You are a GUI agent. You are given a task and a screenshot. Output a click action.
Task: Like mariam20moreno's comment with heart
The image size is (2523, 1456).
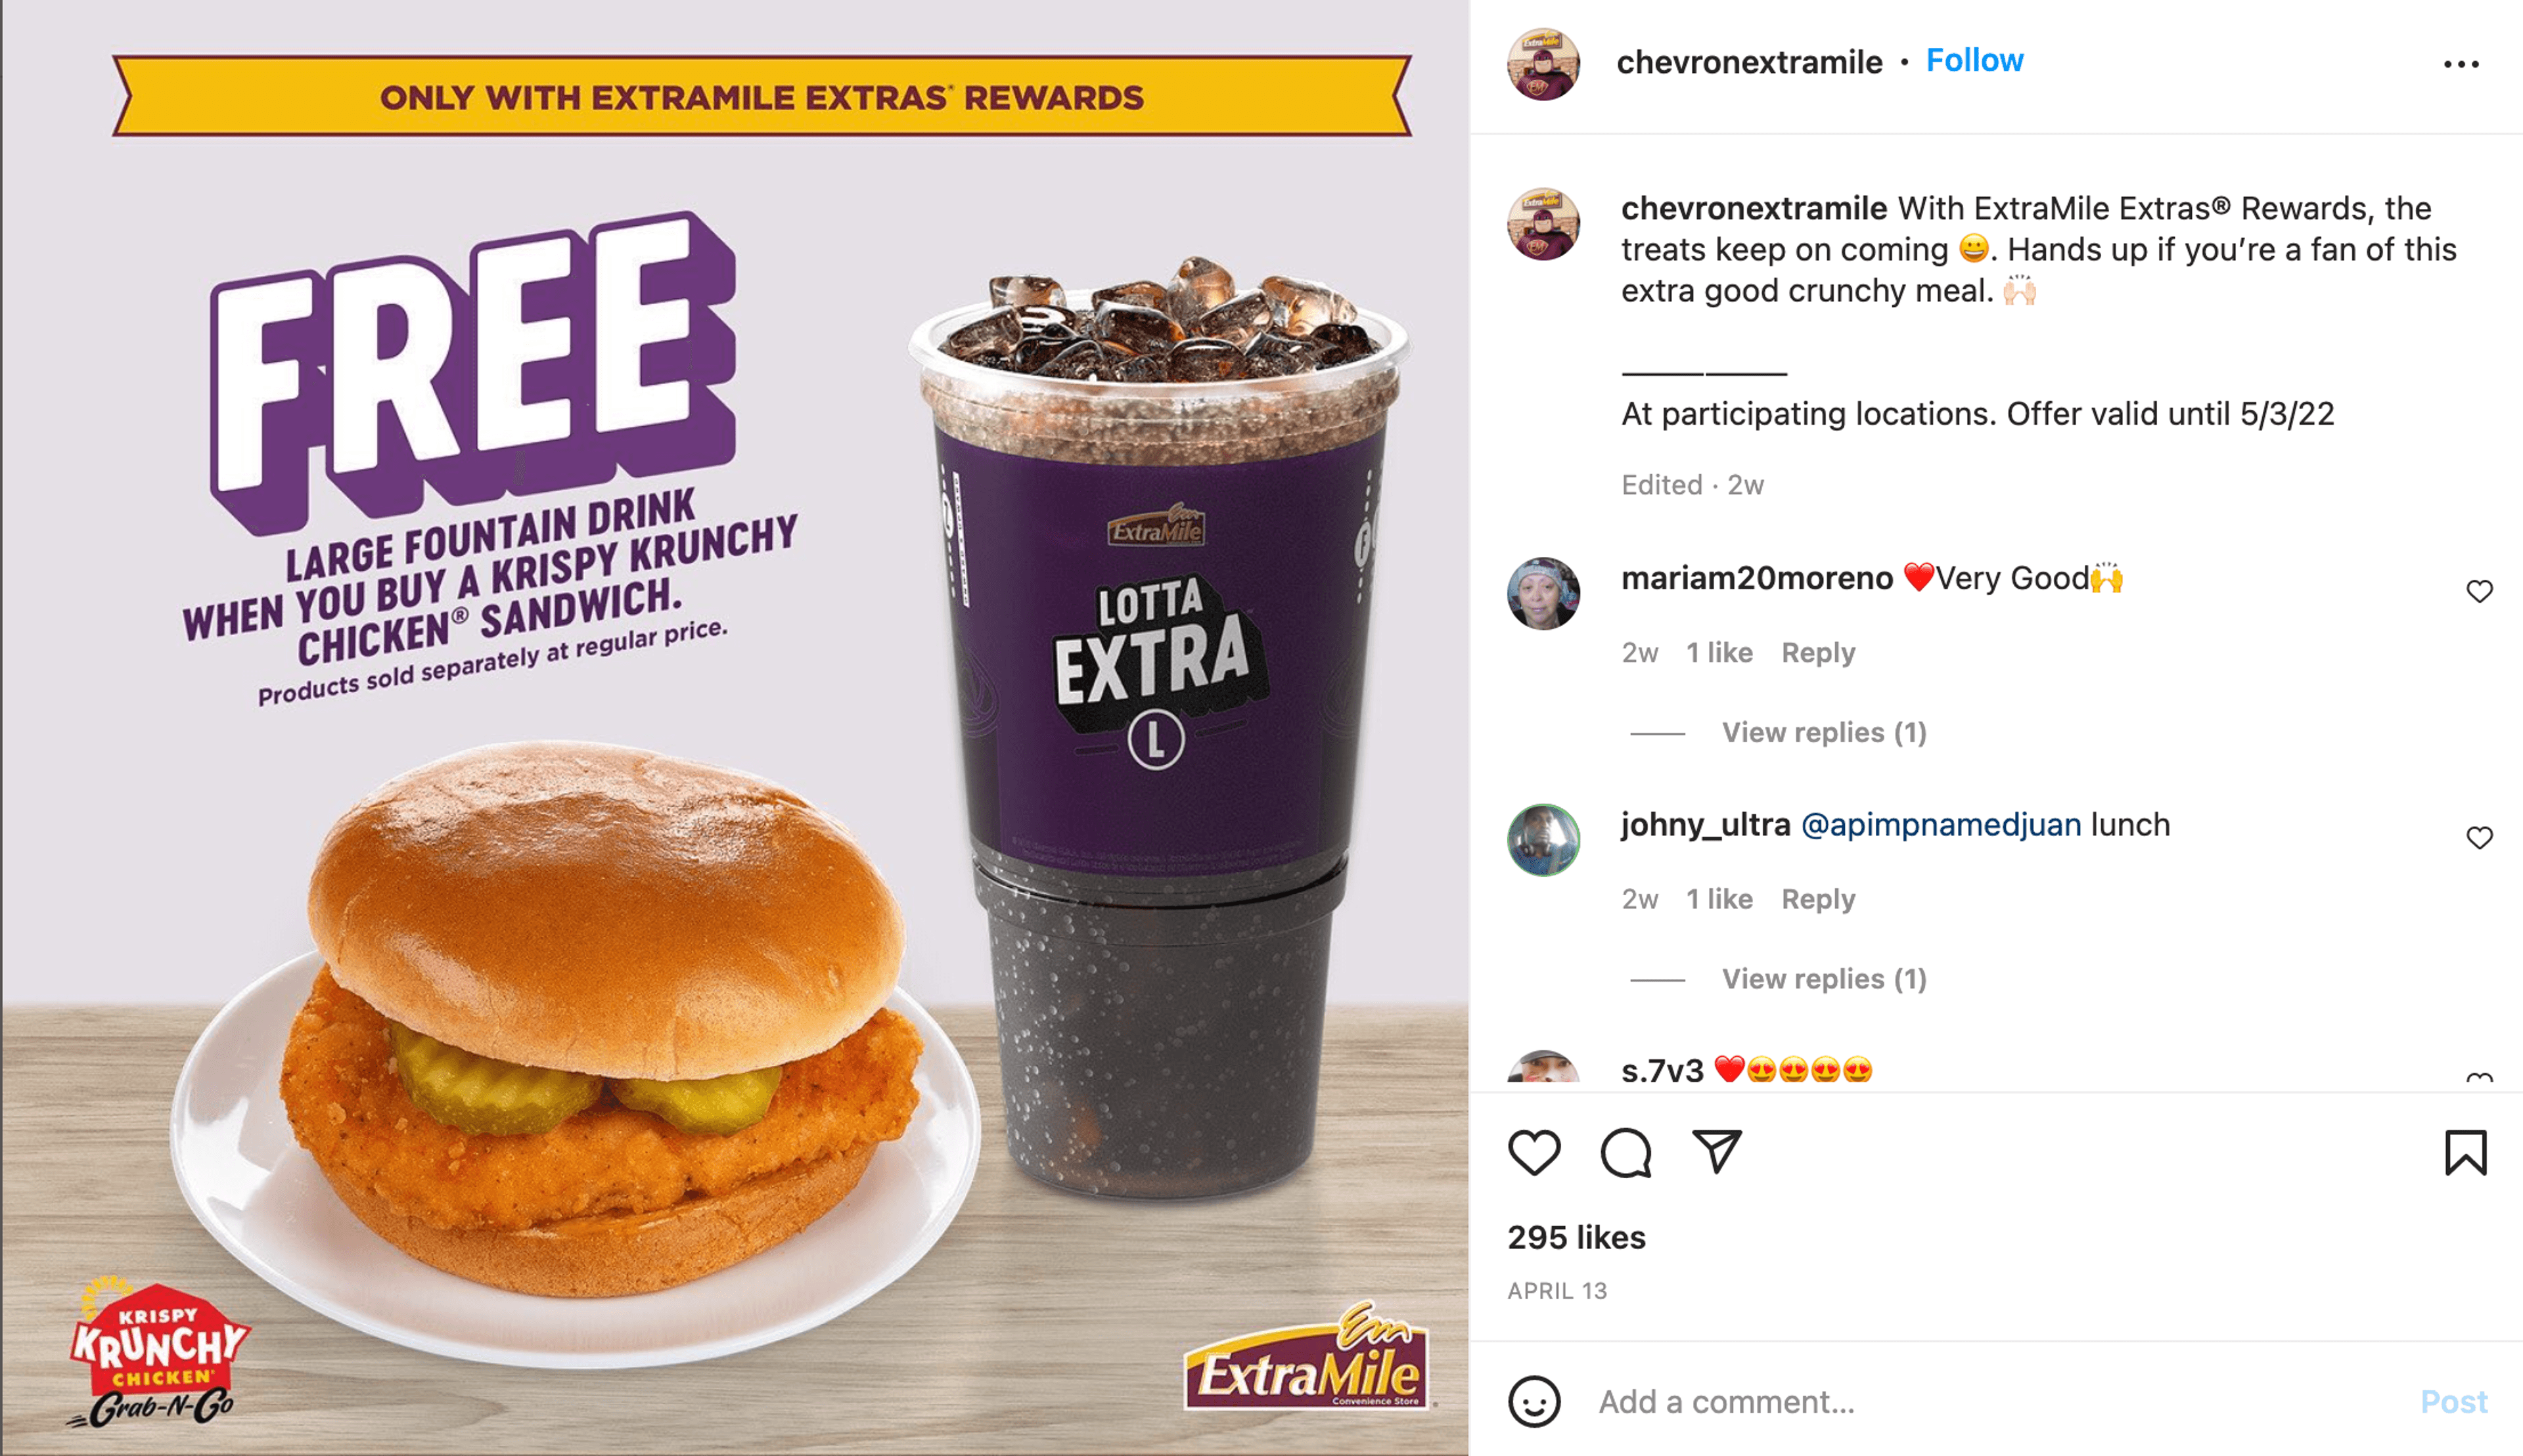2479,591
